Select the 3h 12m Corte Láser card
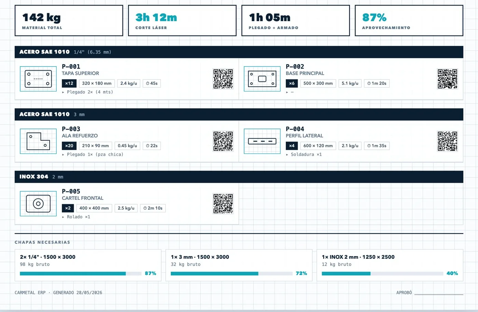Image resolution: width=478 pixels, height=312 pixels. coord(182,20)
